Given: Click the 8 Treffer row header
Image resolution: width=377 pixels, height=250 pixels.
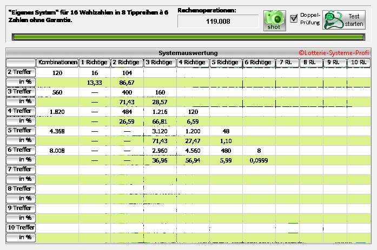Looking at the screenshot, I should (21, 188).
